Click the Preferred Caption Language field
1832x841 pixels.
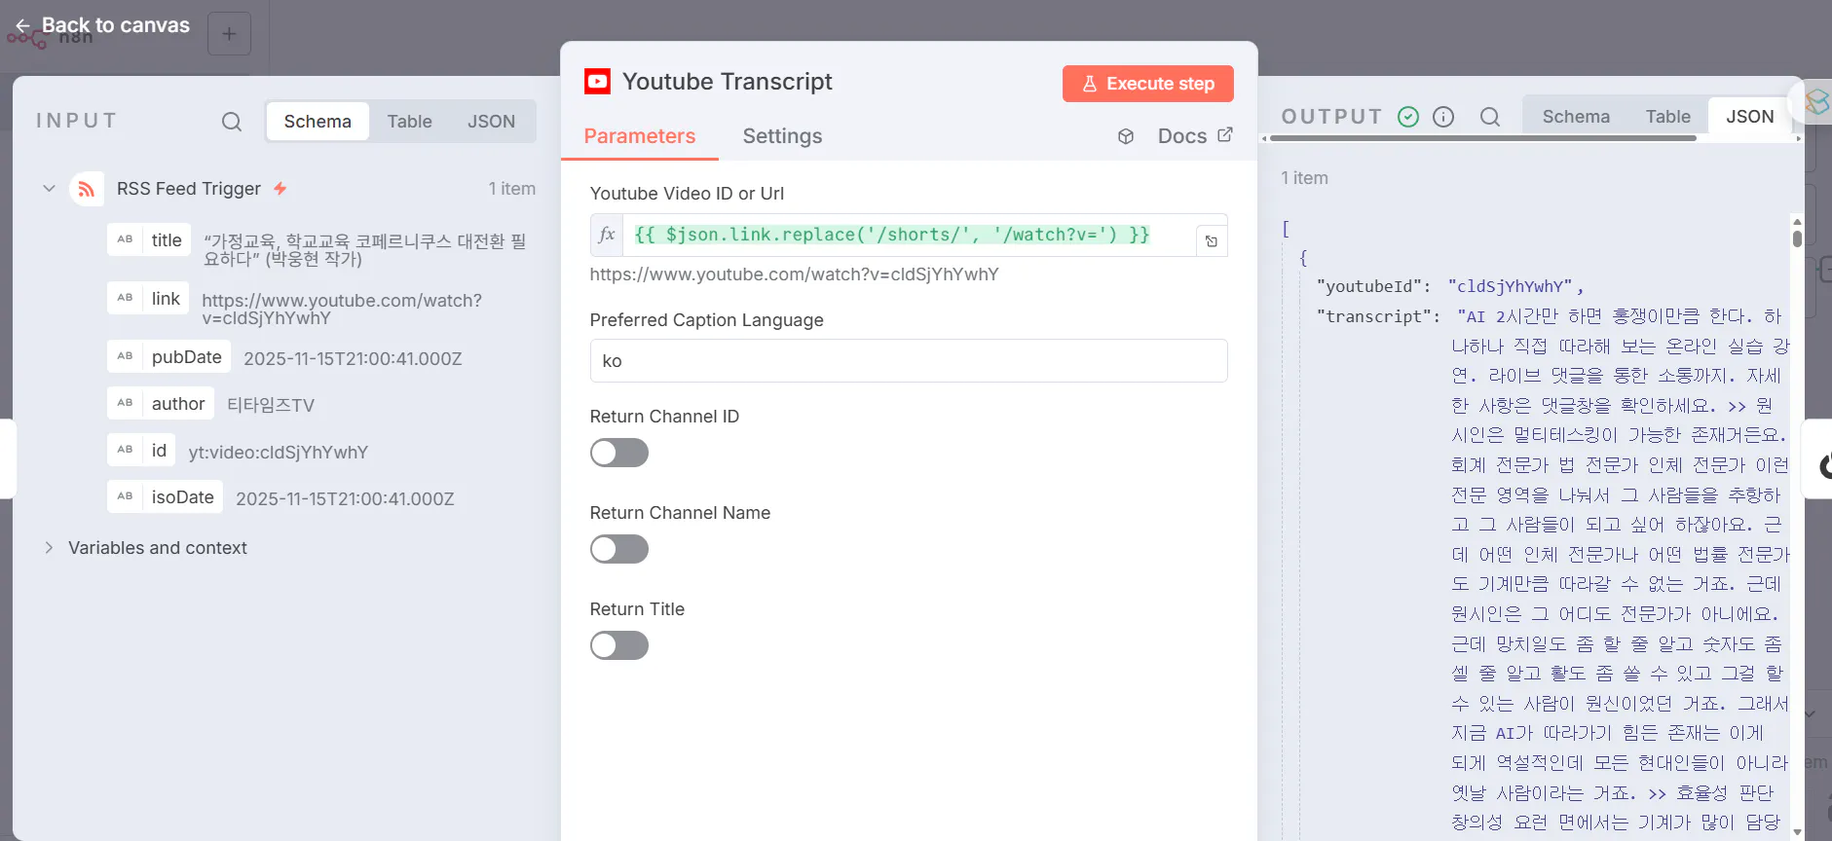[909, 361]
